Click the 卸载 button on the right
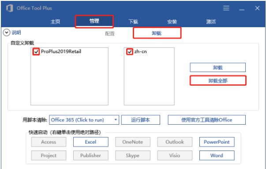266x169 pixels. (217, 68)
